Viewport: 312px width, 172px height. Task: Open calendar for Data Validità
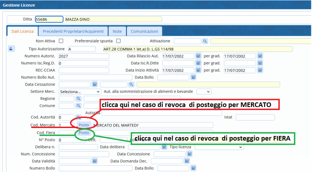tap(95, 161)
